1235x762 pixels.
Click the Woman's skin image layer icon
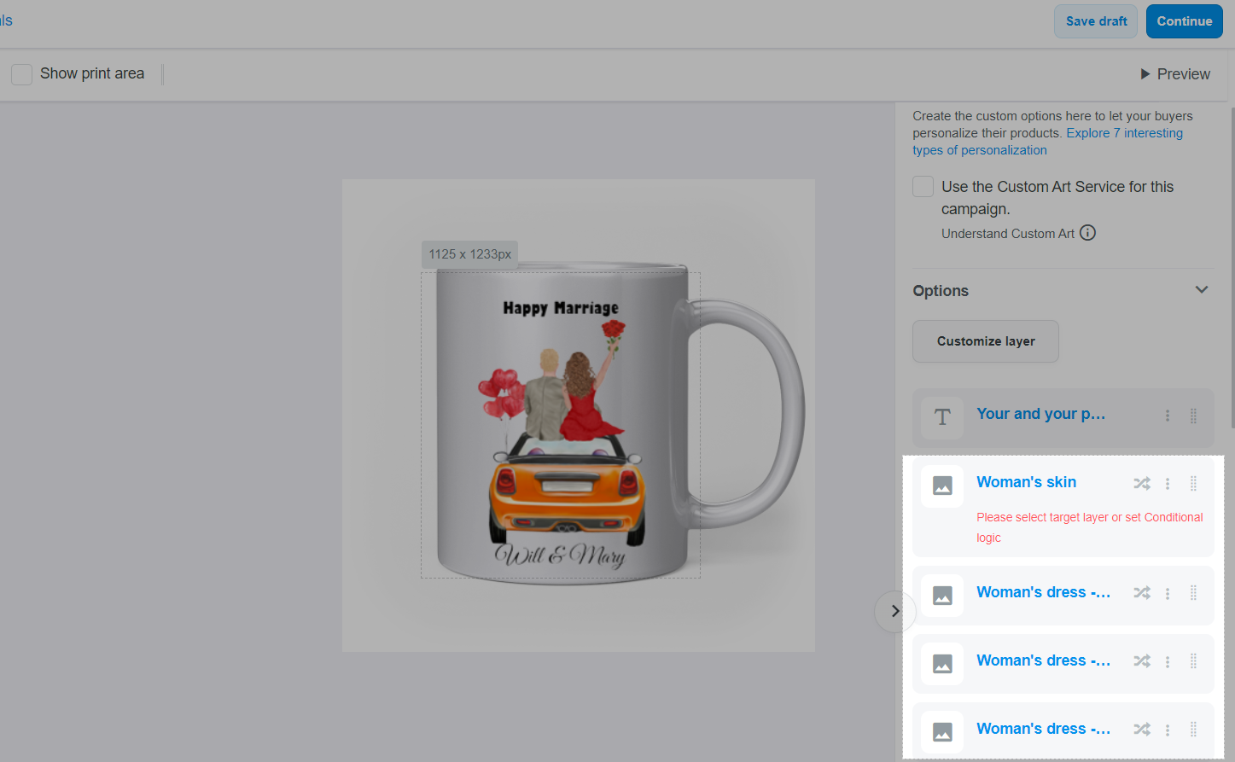(x=942, y=486)
